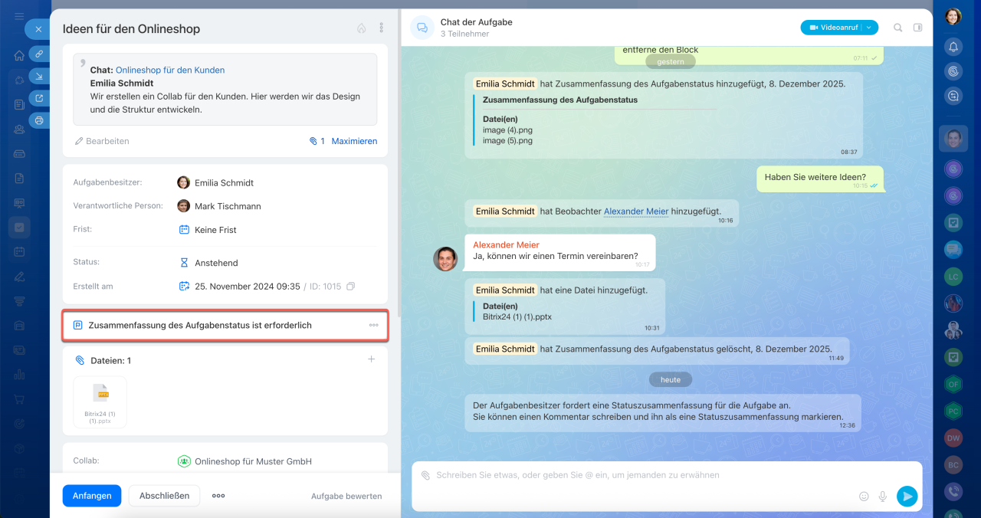The image size is (981, 518).
Task: Open notifications bell icon
Action: [x=953, y=47]
